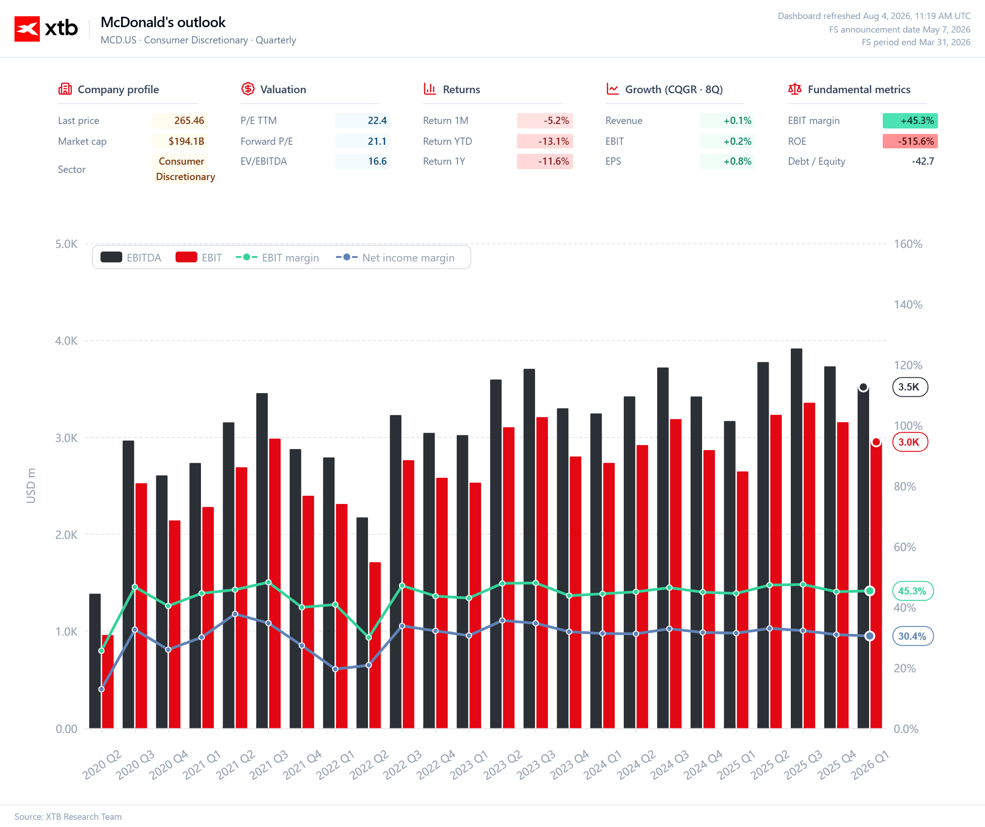Click the Valuation dollar-coin icon
The height and width of the screenshot is (827, 985).
pos(248,89)
